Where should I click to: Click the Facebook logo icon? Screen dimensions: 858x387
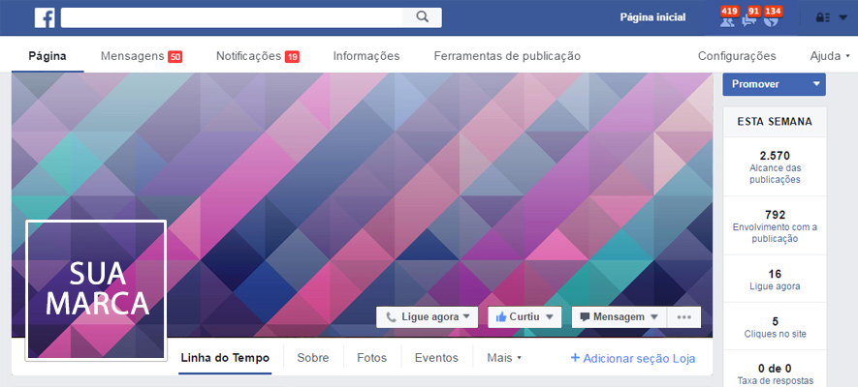[45, 18]
